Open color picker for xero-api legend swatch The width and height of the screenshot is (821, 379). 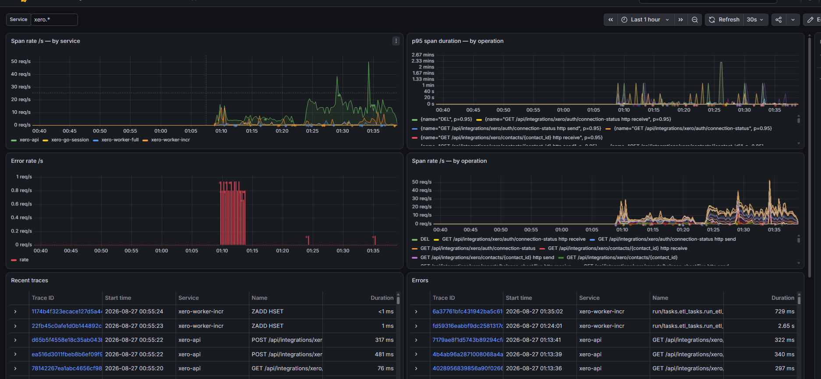14,140
